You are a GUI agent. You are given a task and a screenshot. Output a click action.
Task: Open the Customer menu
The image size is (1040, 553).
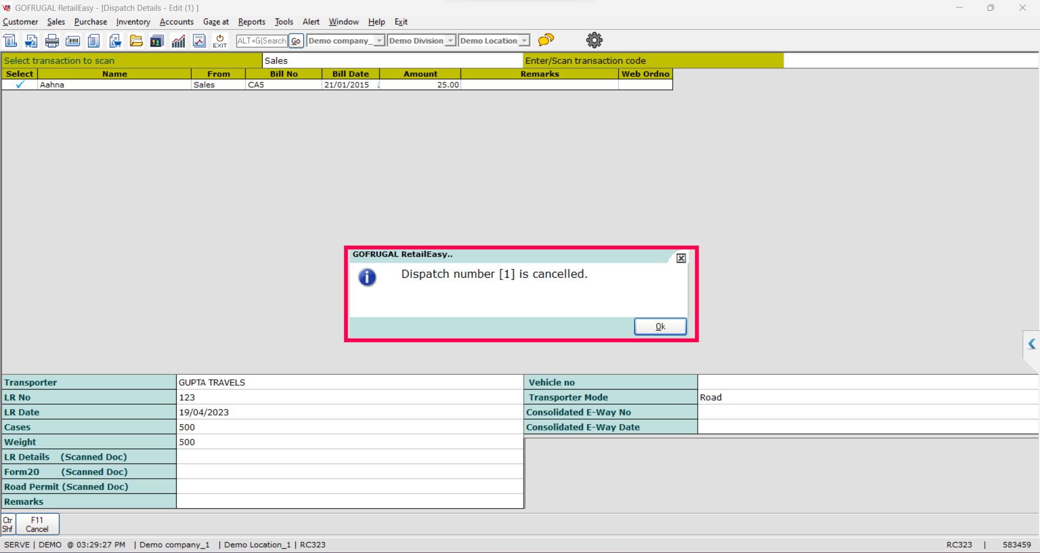21,22
